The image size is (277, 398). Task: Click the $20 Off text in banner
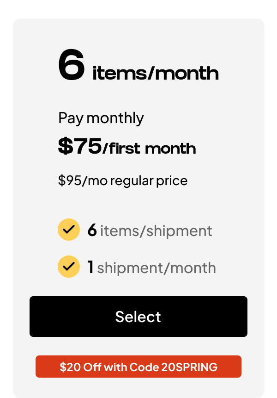(80, 367)
